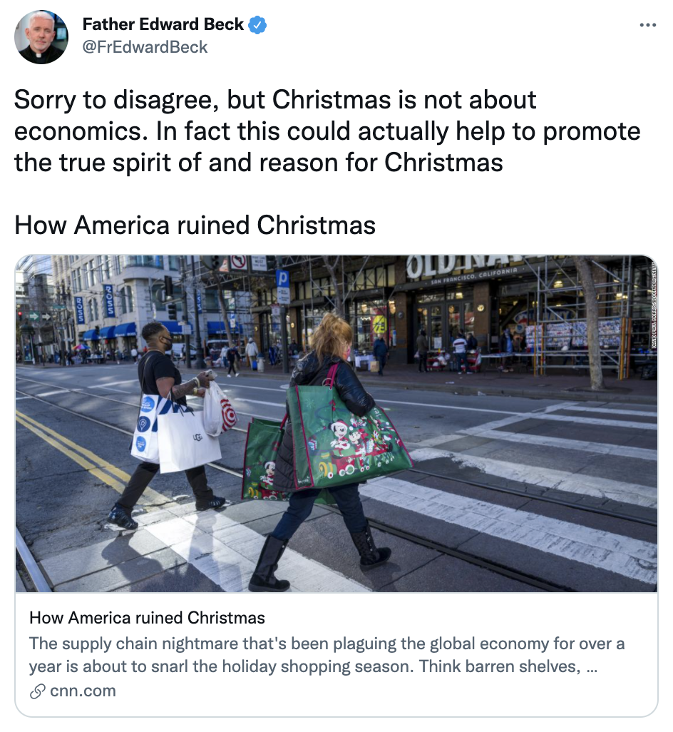Screen dimensions: 673x732
Task: Click the white UGG shopping bag in photo
Action: coord(188,439)
